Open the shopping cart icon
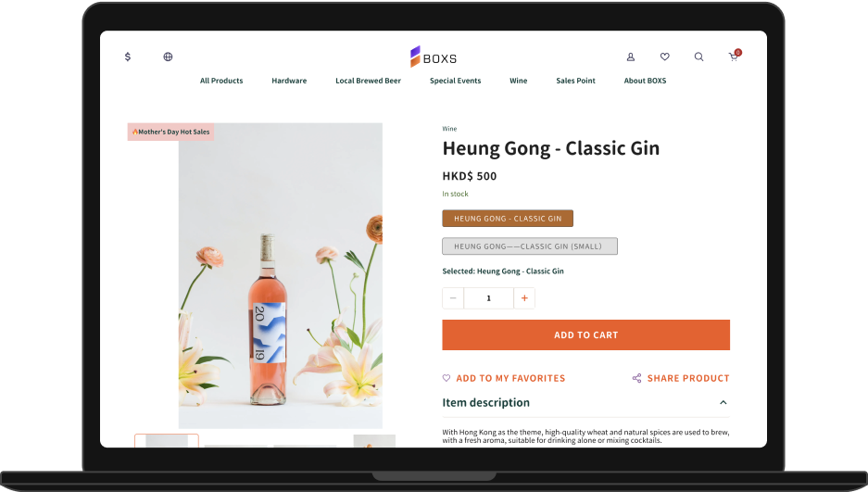Image resolution: width=868 pixels, height=492 pixels. (x=734, y=56)
